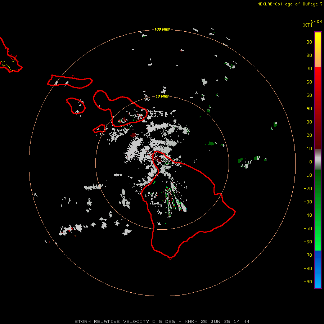This screenshot has width=324, height=324.
Task: Click the -40 value on the scale
Action: click(x=308, y=215)
